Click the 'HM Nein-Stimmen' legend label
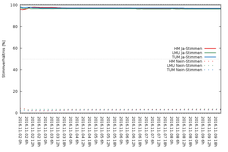 185,61
